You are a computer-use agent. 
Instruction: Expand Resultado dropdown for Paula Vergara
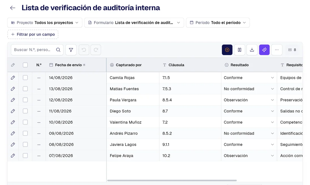pyautogui.click(x=273, y=100)
